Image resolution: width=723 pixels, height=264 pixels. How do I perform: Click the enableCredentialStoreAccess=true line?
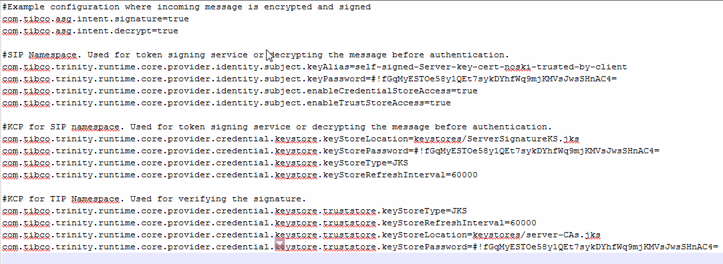[x=240, y=91]
